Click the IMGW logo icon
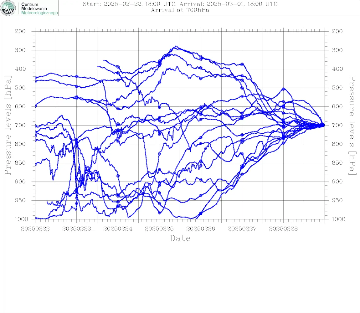This screenshot has height=313, width=360. (x=8, y=8)
